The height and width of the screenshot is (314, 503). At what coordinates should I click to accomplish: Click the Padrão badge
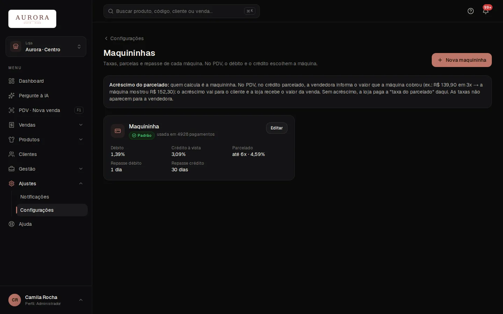[x=142, y=135]
